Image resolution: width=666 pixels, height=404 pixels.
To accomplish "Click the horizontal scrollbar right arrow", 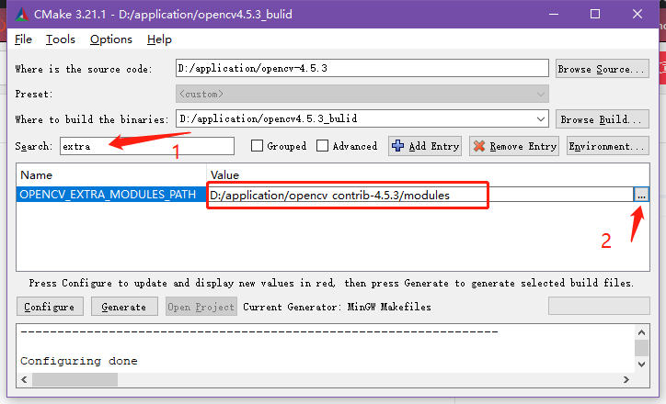I will click(x=626, y=379).
